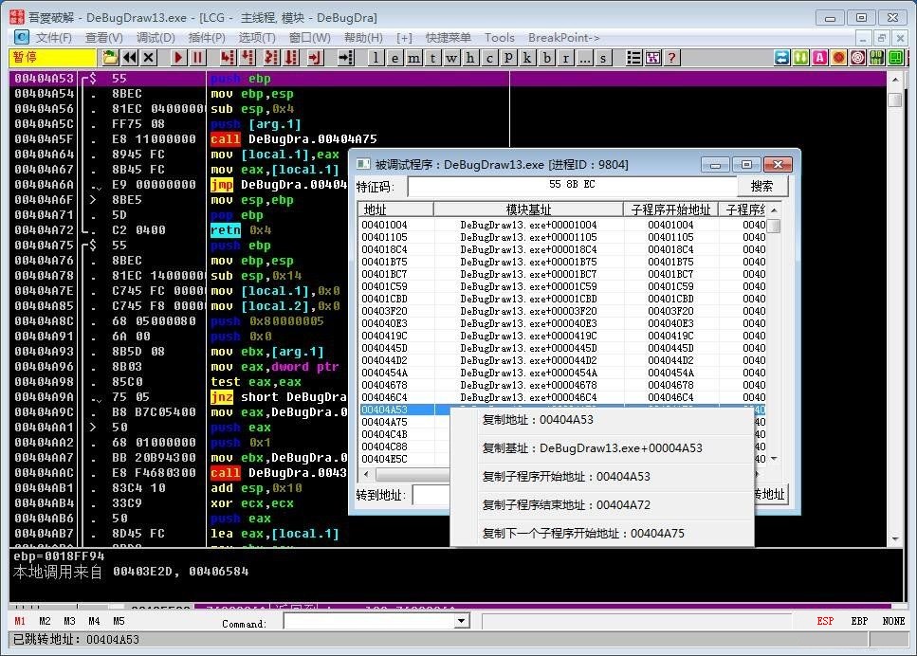Open the 选项(T) menu
The image size is (917, 656).
(x=257, y=37)
